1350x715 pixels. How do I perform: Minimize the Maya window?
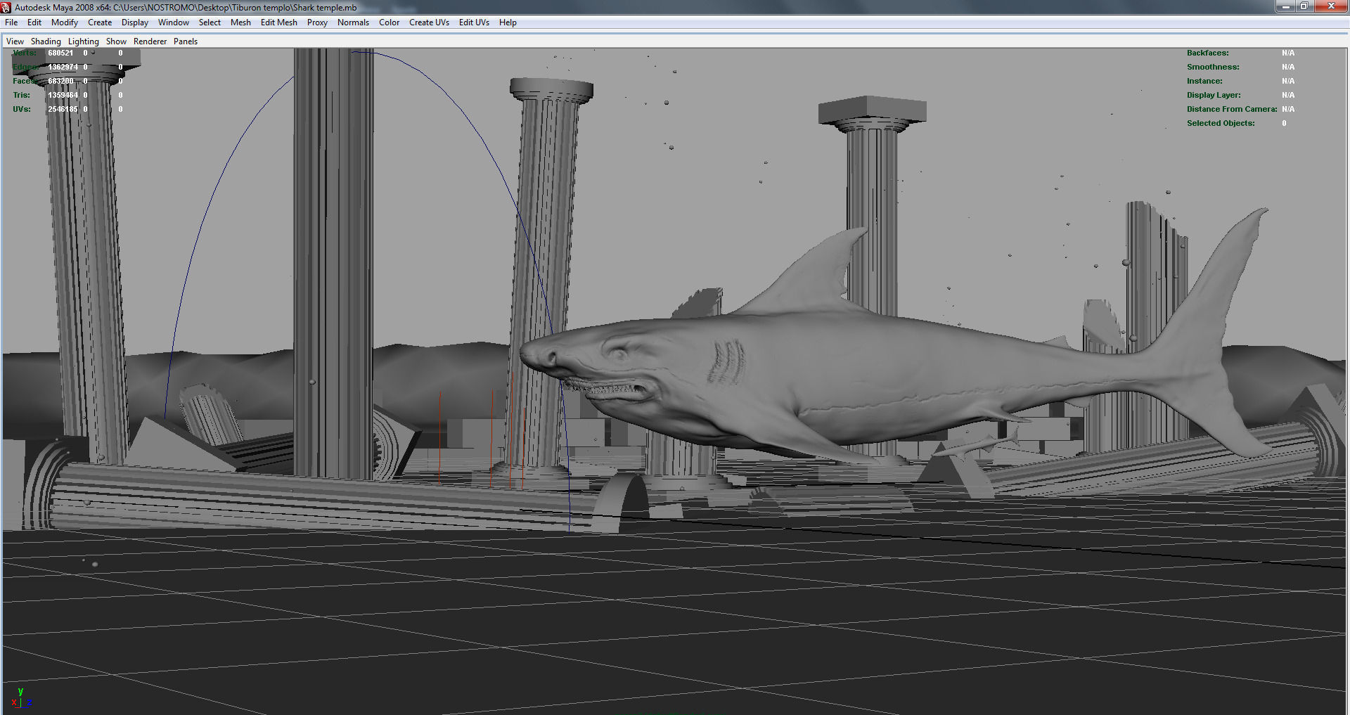pyautogui.click(x=1286, y=6)
